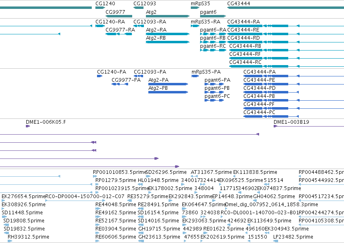Screen dimensions: 344x243
Task: Click the RC0-DL0001-140700-023-B01 label
Action: (x=260, y=213)
